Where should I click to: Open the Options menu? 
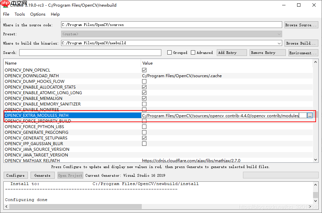click(x=38, y=14)
